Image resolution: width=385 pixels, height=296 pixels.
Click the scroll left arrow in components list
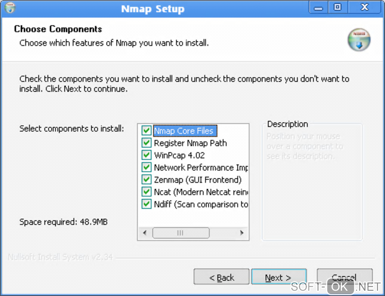(145, 233)
